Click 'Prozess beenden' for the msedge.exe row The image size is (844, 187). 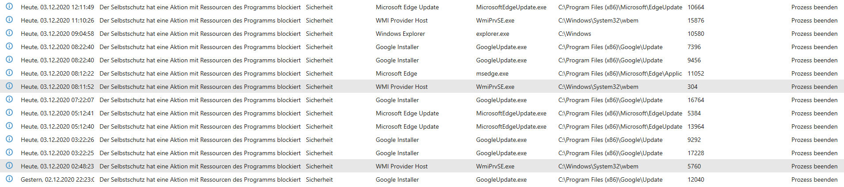tap(814, 73)
